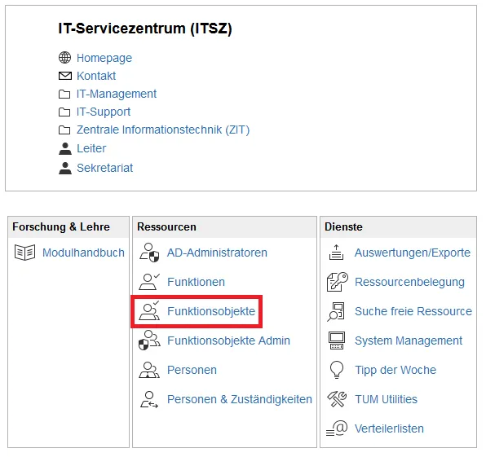Open the TUM Utilities link

pos(387,399)
